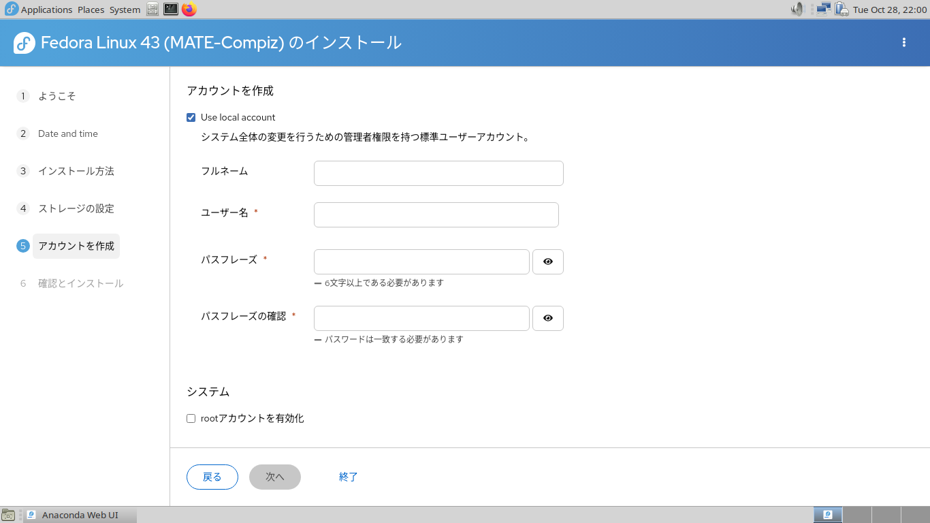Reveal the passphrase confirmation text

548,318
